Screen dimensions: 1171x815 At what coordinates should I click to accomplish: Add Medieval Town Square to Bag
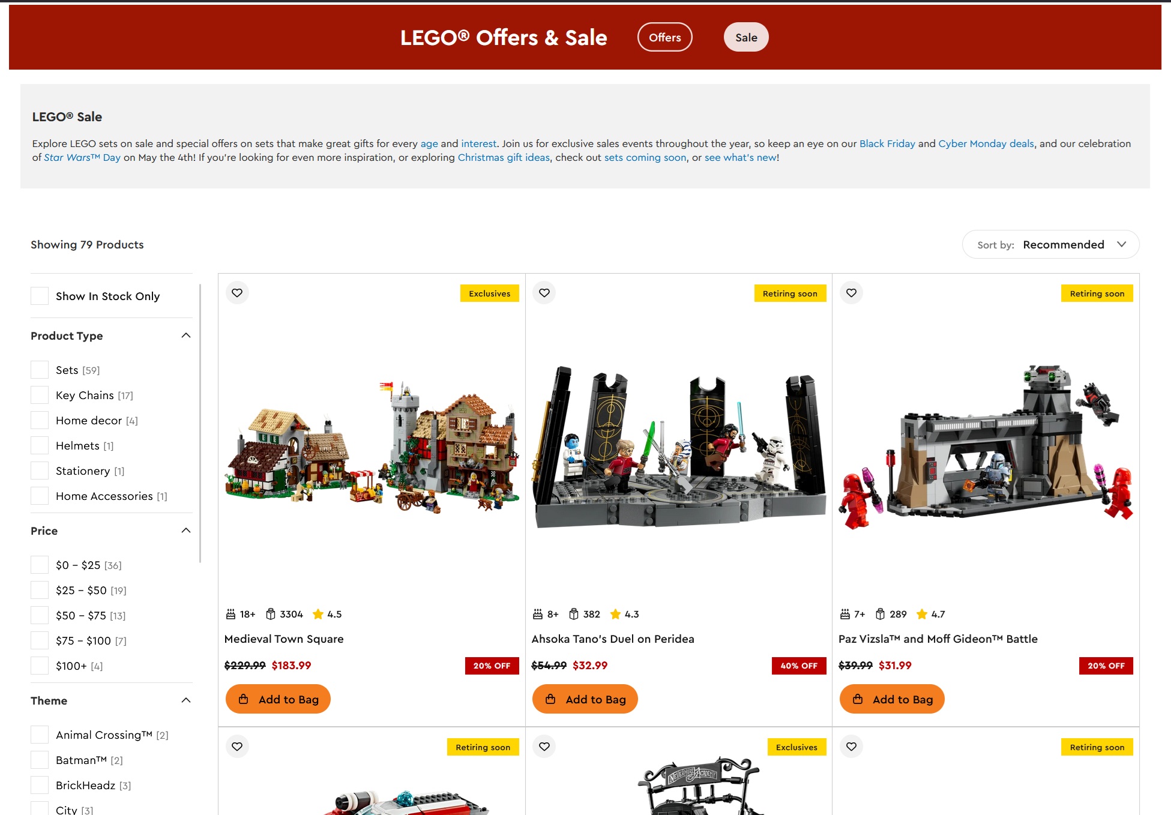coord(278,699)
